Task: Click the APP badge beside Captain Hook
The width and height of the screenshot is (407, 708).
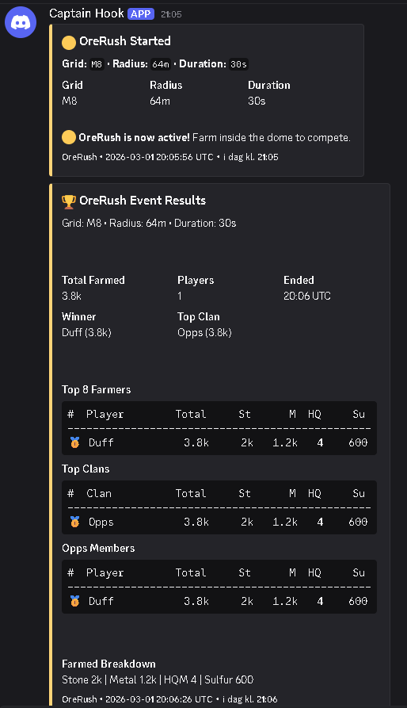Action: 141,14
